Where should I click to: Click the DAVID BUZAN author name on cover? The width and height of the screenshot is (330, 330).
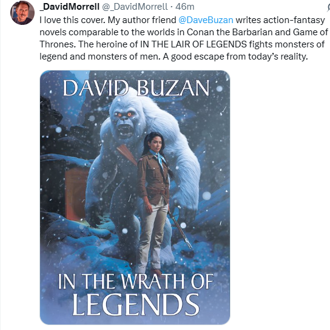point(136,88)
